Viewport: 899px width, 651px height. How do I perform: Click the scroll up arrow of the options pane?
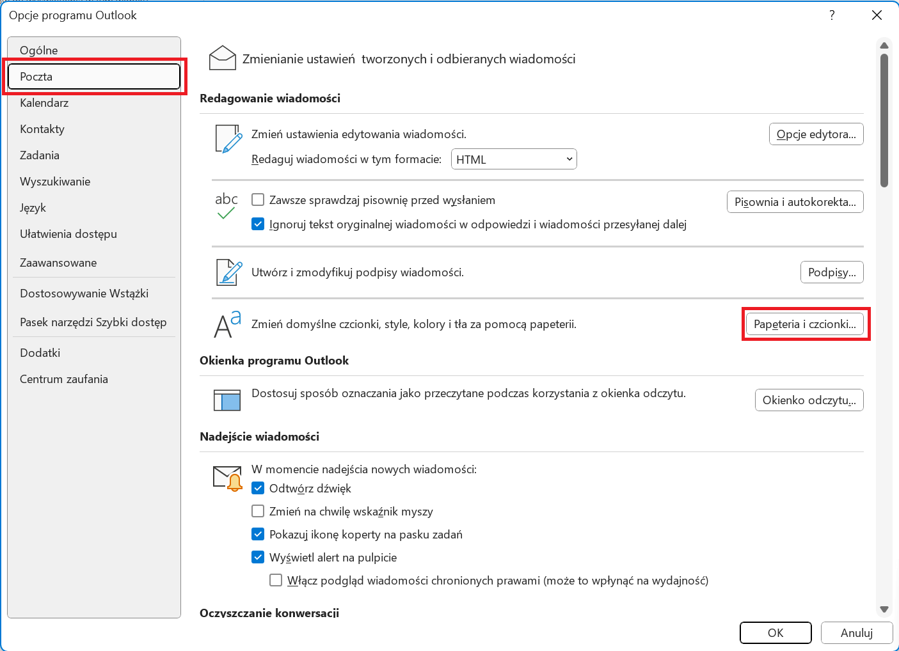pos(884,45)
